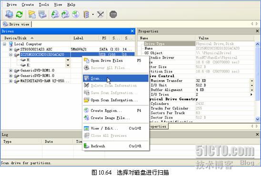Screen dimensions: 261x176
Task: Click the Name column header in Properties
Action: click(x=166, y=38)
